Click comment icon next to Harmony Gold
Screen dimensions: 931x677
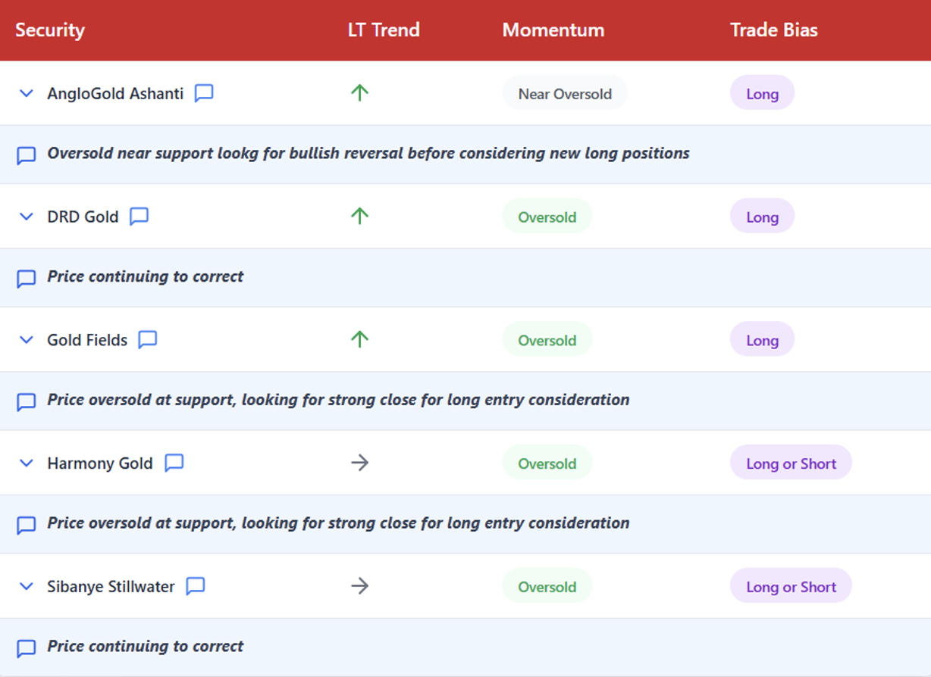pyautogui.click(x=174, y=463)
